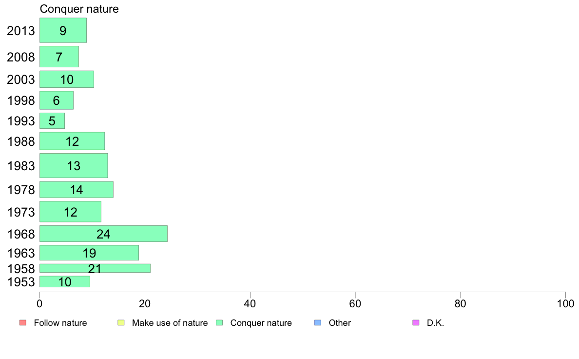
Task: Select the 1953 bar showing 10
Action: (x=65, y=282)
